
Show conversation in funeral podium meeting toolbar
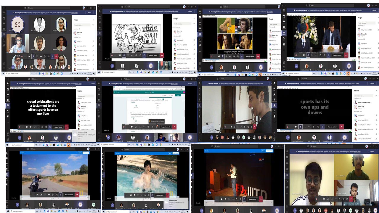click(325, 55)
